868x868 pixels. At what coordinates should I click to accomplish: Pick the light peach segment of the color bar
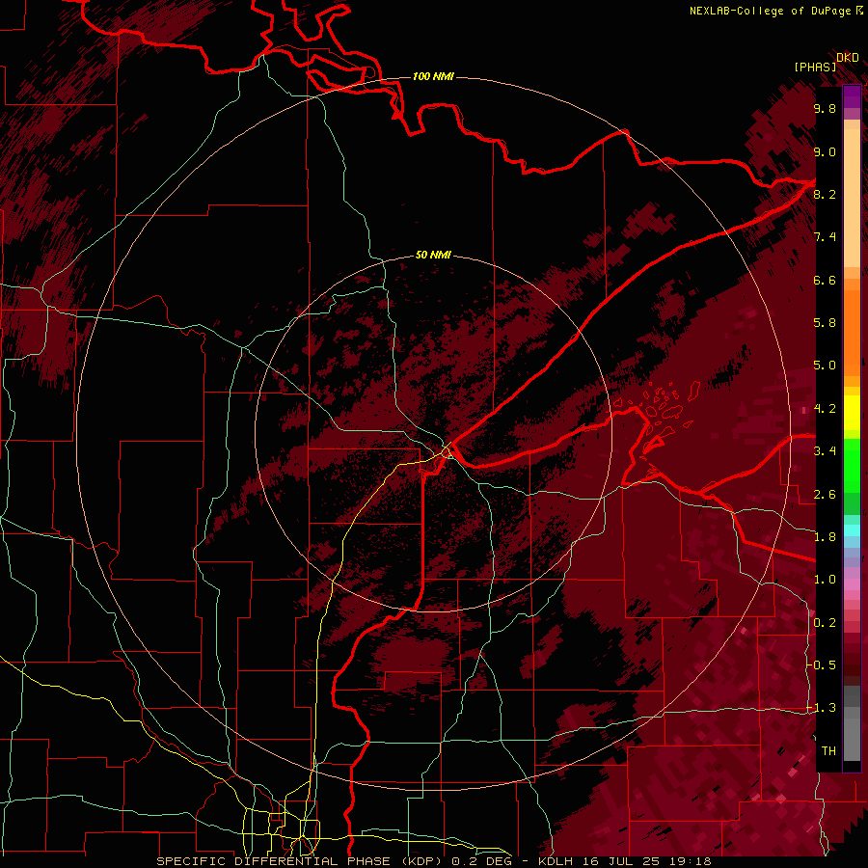tap(852, 200)
